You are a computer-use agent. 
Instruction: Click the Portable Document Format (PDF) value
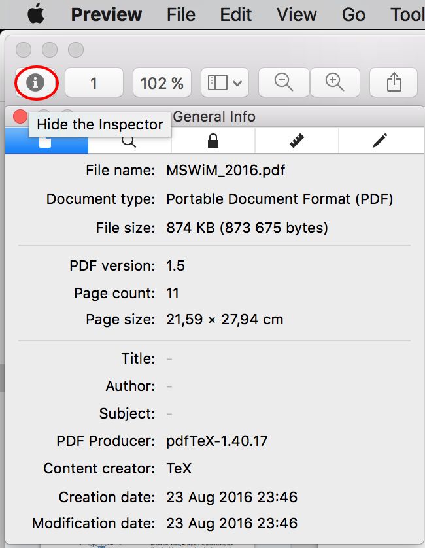tap(280, 199)
